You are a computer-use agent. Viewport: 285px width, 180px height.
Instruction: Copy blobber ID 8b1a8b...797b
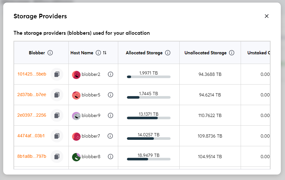(57, 157)
